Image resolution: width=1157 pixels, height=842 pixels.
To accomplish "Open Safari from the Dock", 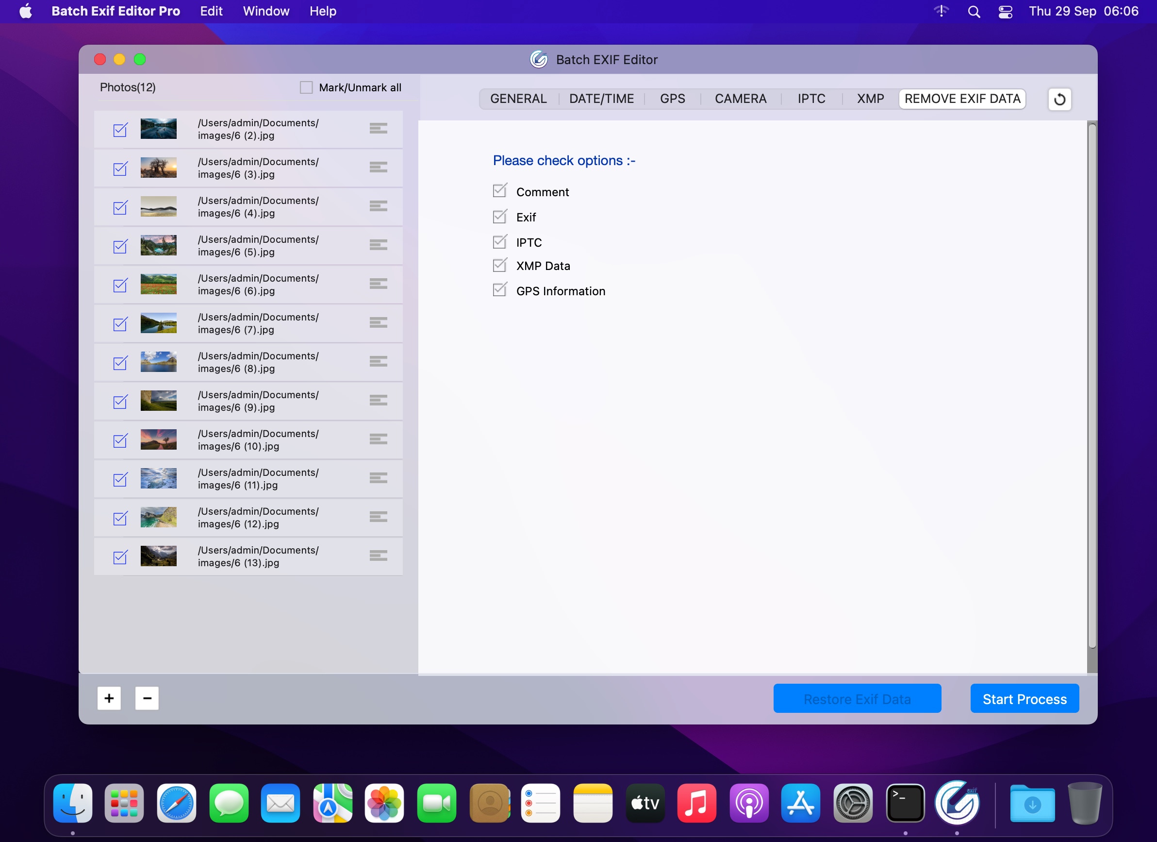I will click(177, 803).
